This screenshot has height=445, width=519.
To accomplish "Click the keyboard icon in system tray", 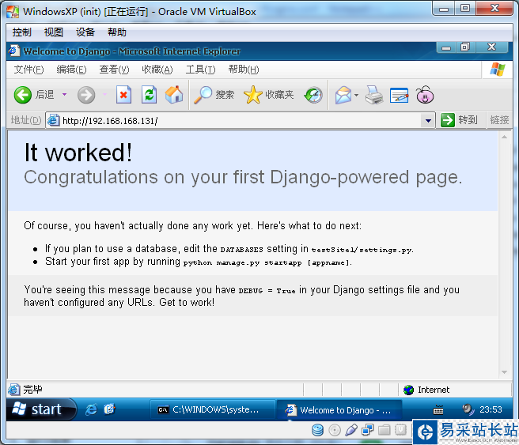I will (438, 409).
